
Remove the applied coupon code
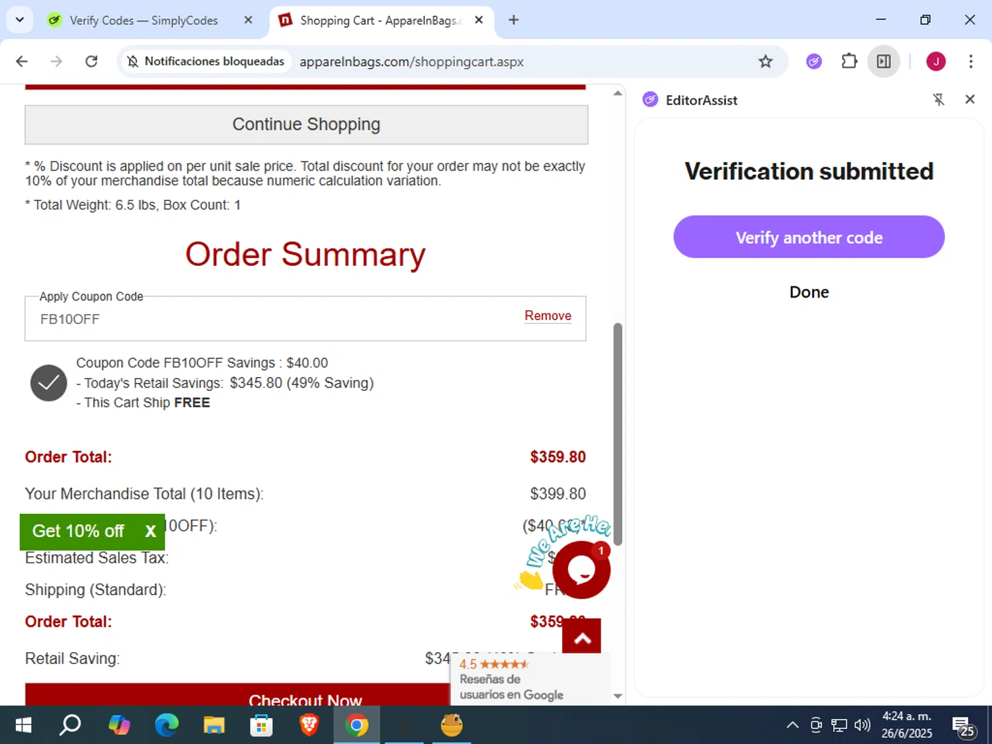548,316
